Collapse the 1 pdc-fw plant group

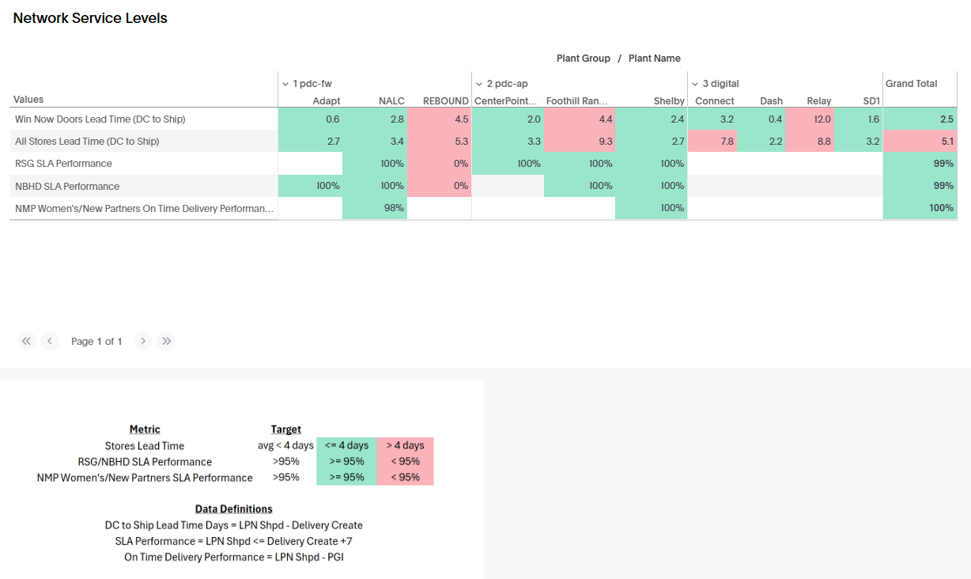[285, 84]
